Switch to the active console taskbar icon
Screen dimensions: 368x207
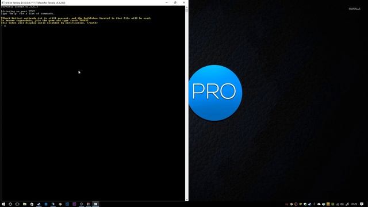95,204
